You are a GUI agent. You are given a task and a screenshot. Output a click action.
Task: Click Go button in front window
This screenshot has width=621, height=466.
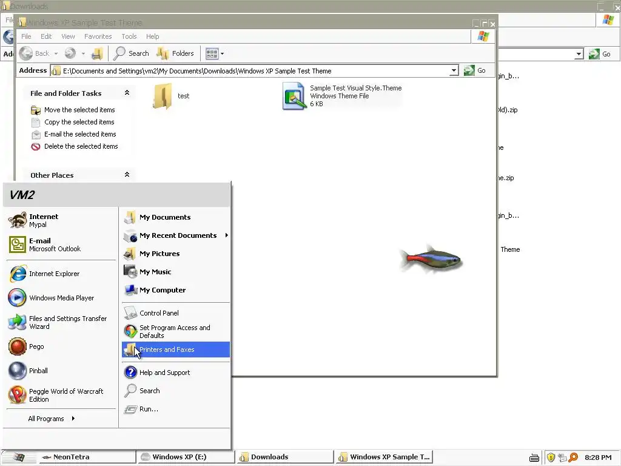pos(475,70)
